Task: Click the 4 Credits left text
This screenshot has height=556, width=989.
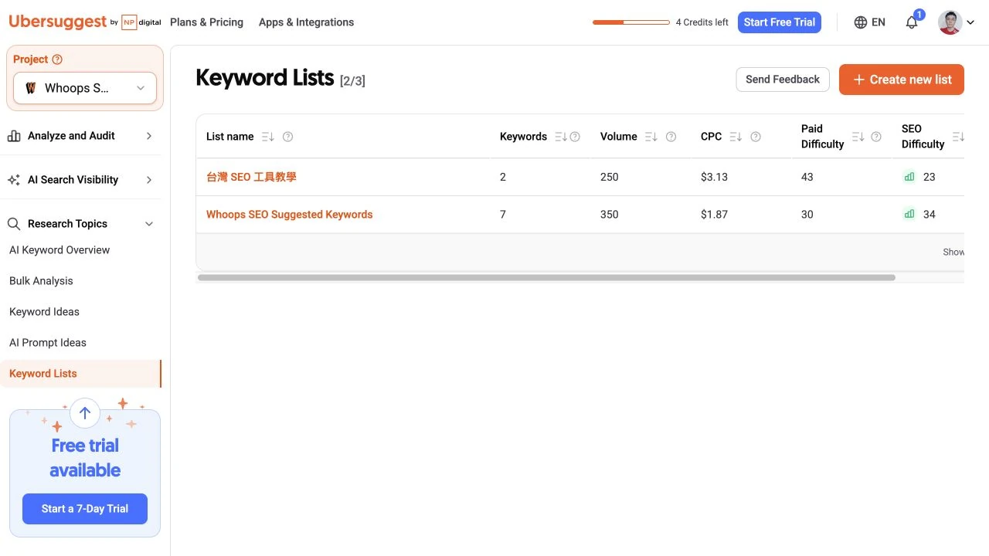Action: [702, 22]
